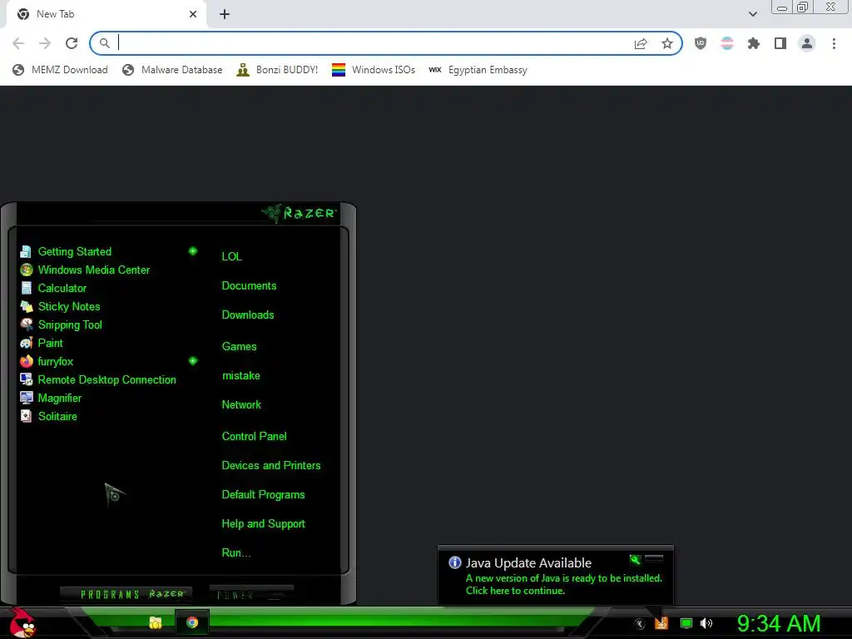
Task: Open the LOL user folder
Action: (231, 256)
